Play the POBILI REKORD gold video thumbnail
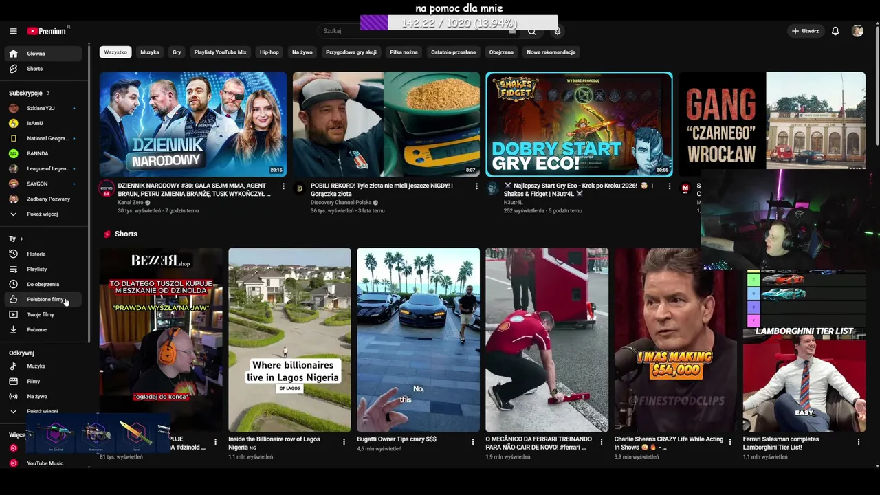The width and height of the screenshot is (880, 495). point(386,124)
